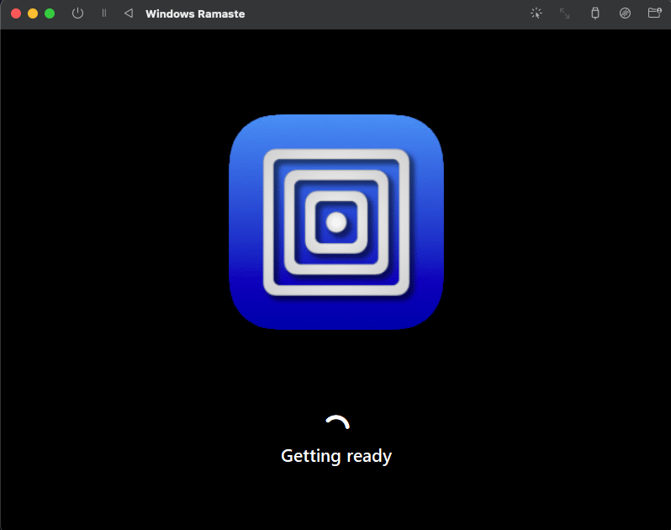Image resolution: width=671 pixels, height=530 pixels.
Task: Close the Windows Ramaste window
Action: [16, 13]
